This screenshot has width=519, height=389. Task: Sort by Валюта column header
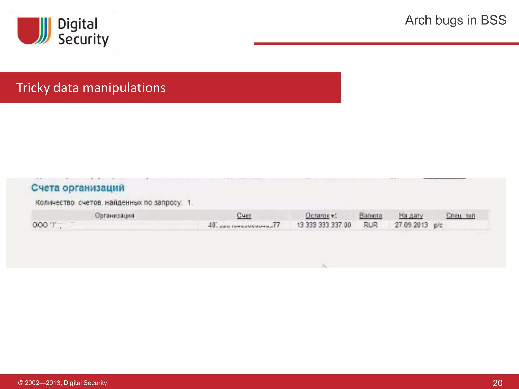[370, 216]
